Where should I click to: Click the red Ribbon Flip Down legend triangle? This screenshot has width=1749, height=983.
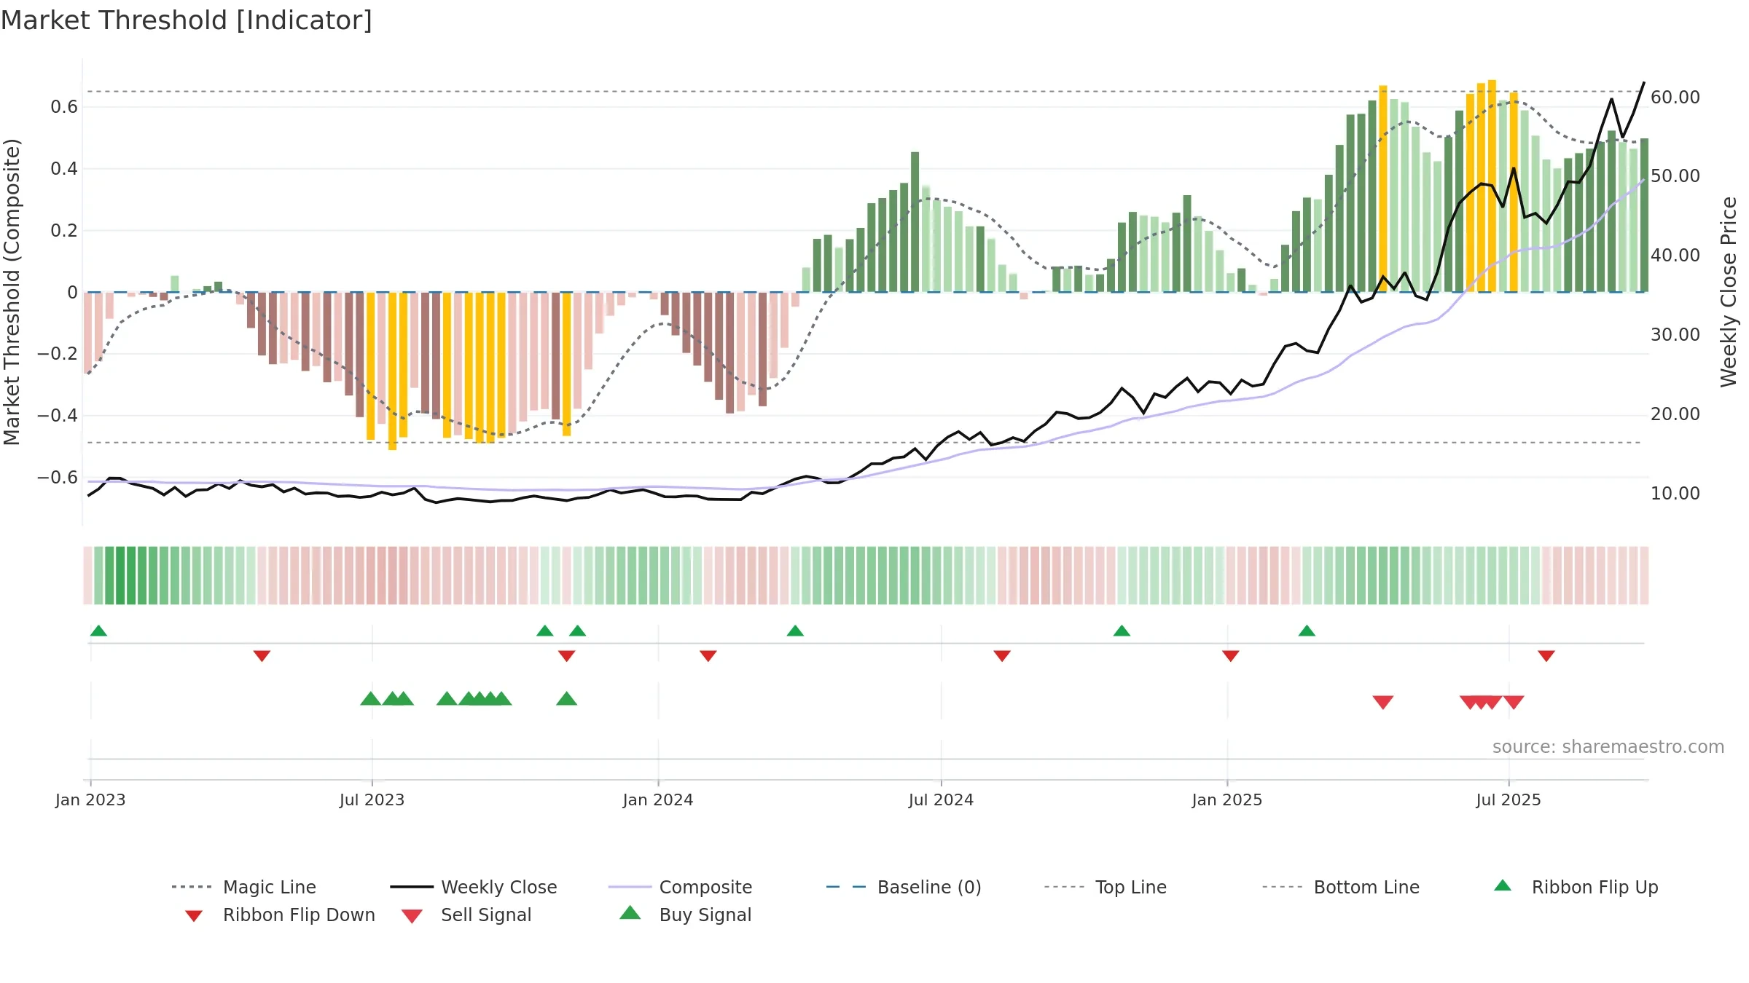[x=194, y=916]
